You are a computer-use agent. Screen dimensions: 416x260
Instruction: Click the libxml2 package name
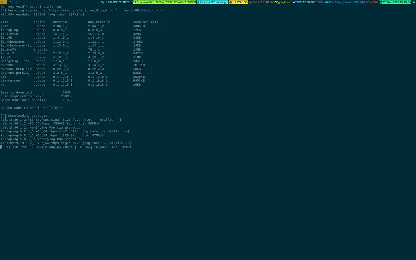(7, 53)
